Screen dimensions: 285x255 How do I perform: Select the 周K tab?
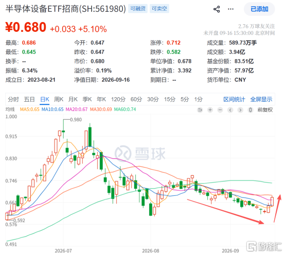pos(59,99)
